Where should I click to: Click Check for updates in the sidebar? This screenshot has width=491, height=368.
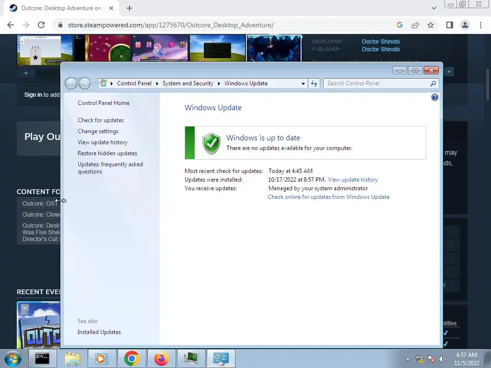(101, 120)
